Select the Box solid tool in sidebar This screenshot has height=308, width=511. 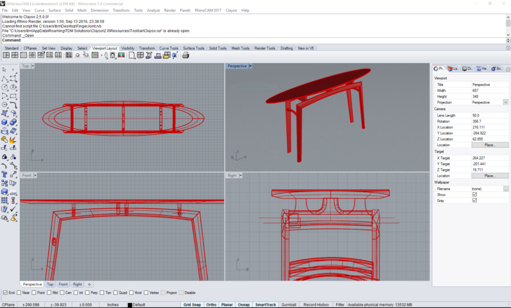[5, 122]
